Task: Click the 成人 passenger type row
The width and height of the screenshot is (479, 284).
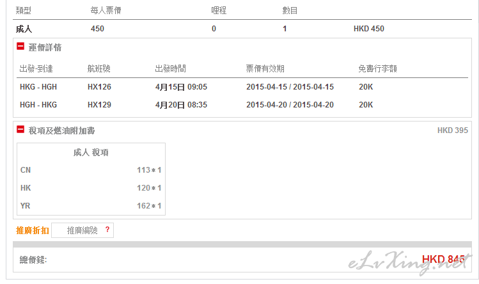Action: 242,29
